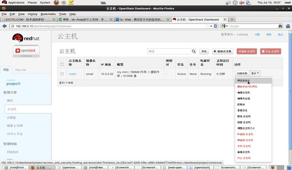Open the network connection tray icon

coord(249,3)
